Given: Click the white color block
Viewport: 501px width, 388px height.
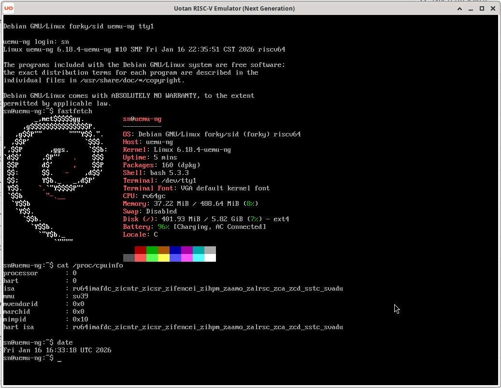Looking at the screenshot, I should click(x=210, y=258).
